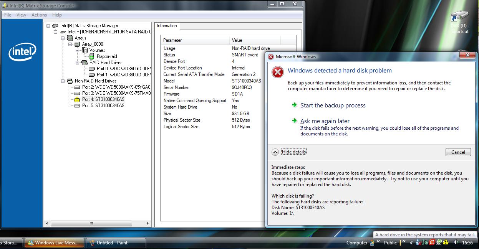Click the Size value 931.5 GB
This screenshot has height=249, width=479.
coord(240,114)
